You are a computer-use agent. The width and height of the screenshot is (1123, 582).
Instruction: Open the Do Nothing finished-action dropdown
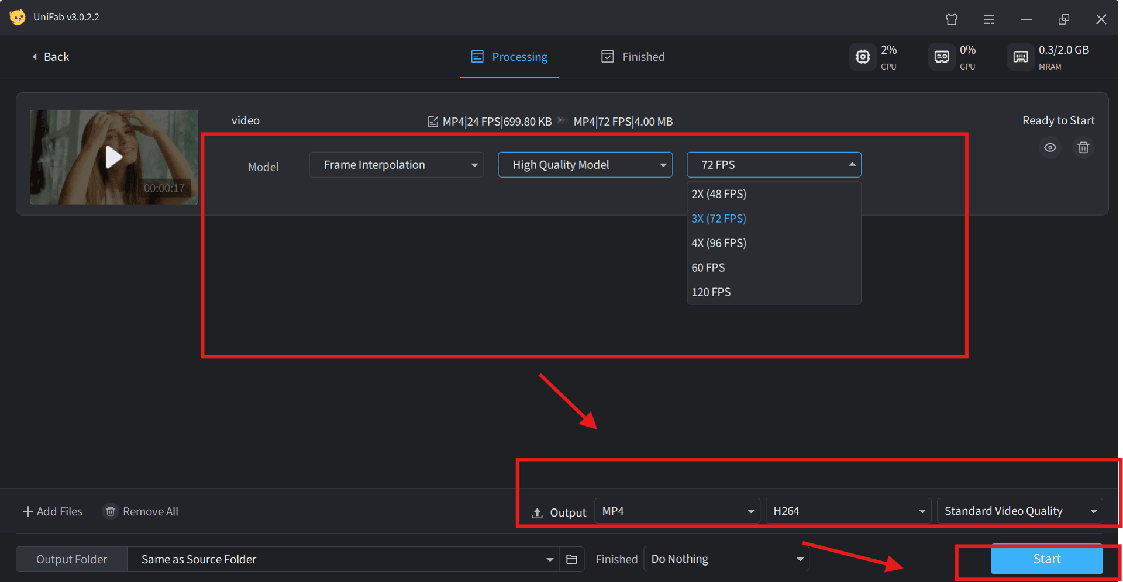[x=726, y=559]
